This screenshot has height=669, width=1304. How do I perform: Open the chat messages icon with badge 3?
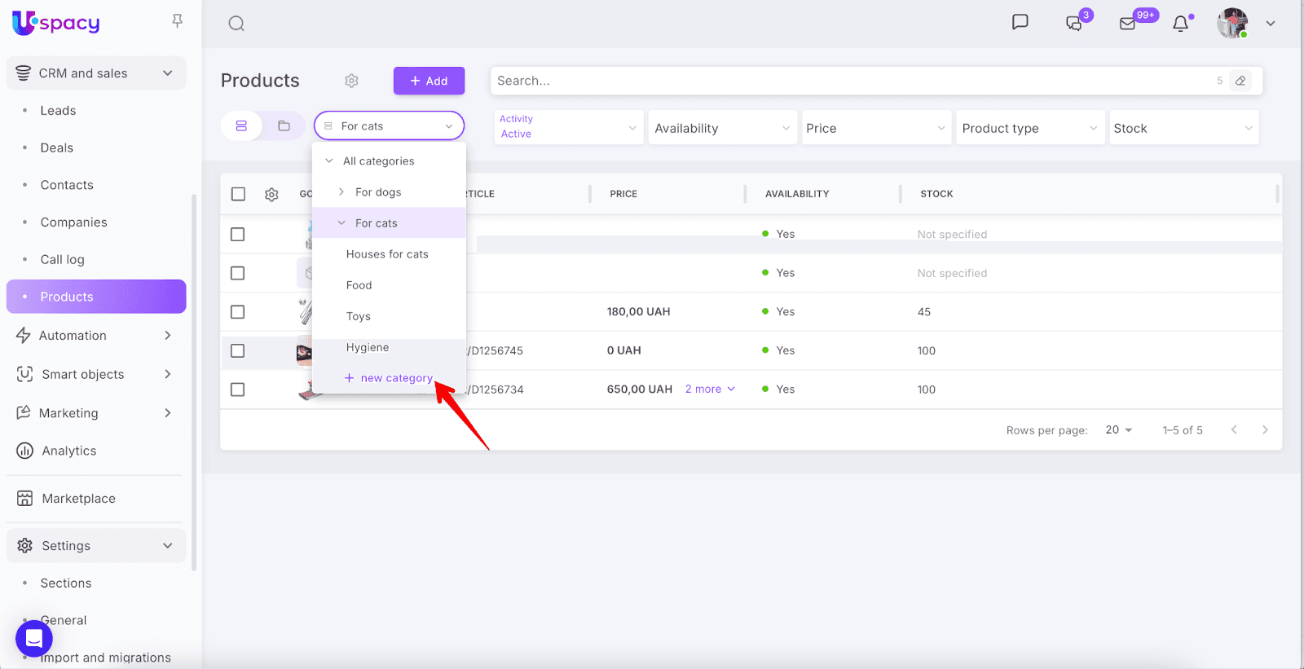[1074, 24]
